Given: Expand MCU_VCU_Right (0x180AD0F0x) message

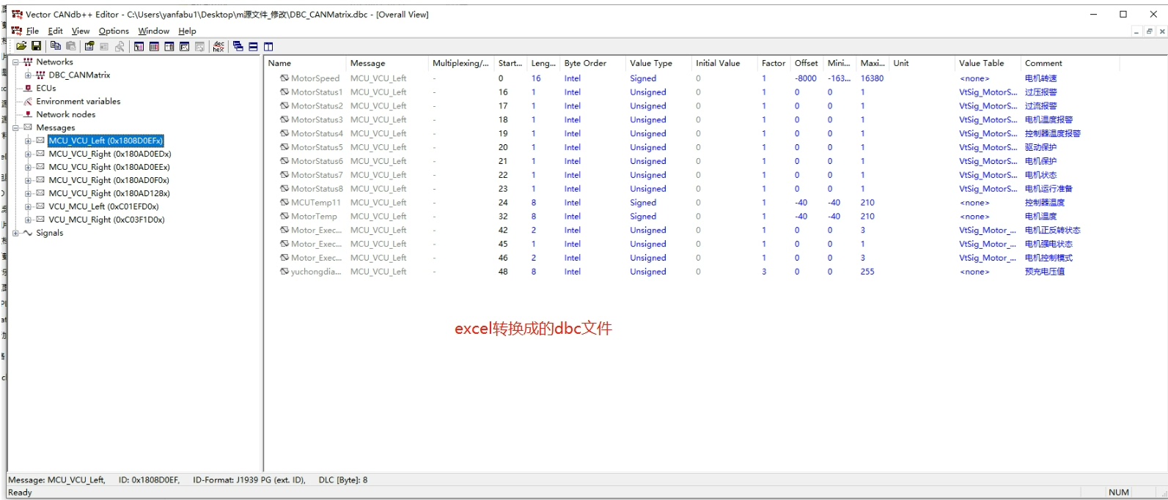Looking at the screenshot, I should [28, 180].
